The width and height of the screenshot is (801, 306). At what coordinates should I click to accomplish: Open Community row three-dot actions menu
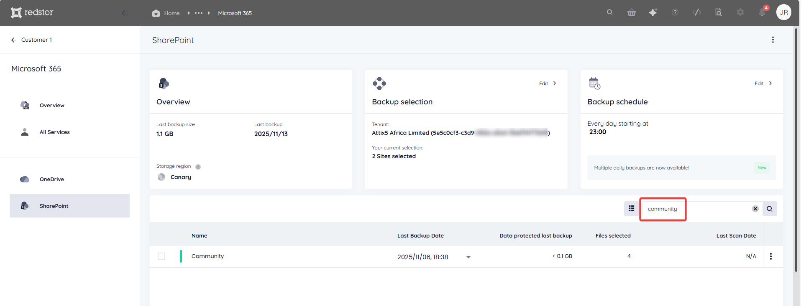771,256
